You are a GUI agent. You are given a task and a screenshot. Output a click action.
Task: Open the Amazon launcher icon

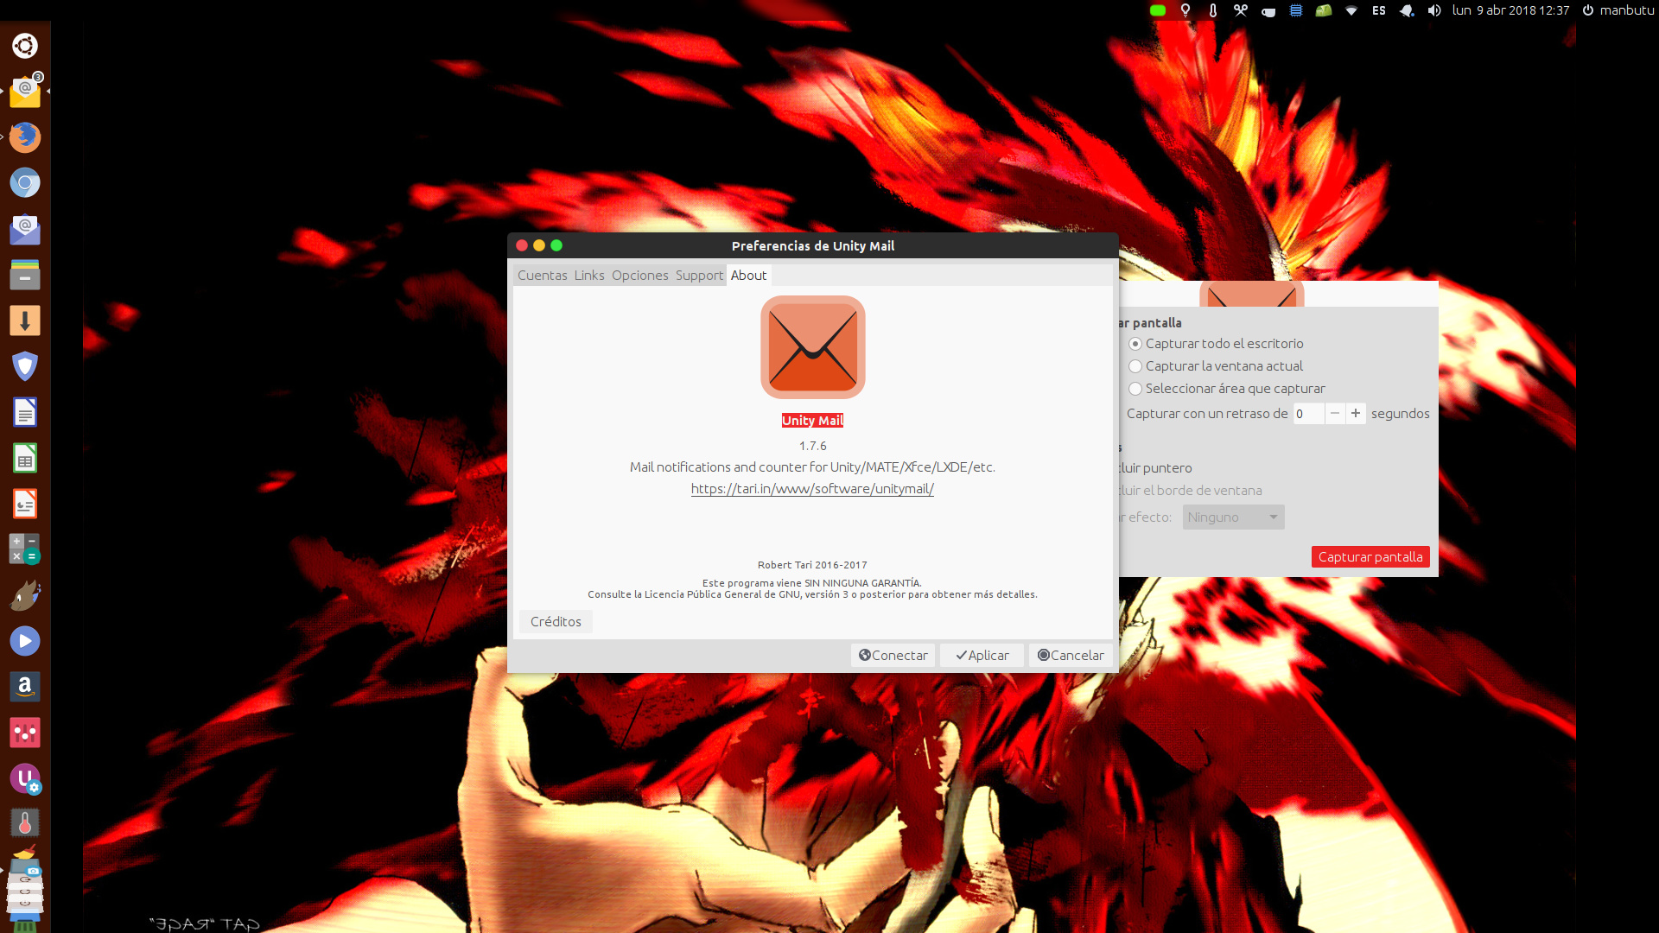pos(25,687)
